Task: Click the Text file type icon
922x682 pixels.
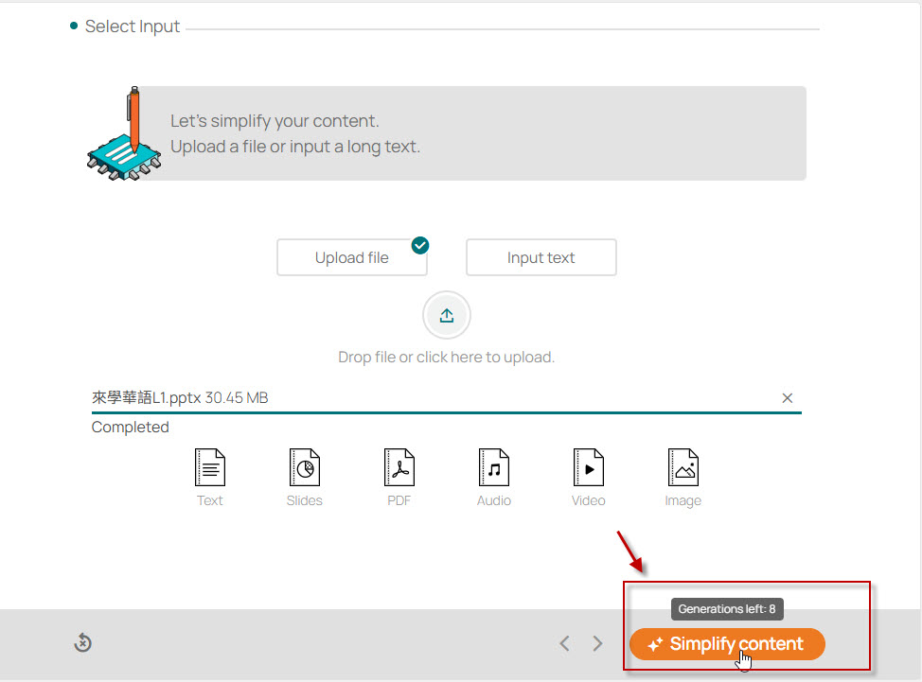Action: click(x=209, y=468)
